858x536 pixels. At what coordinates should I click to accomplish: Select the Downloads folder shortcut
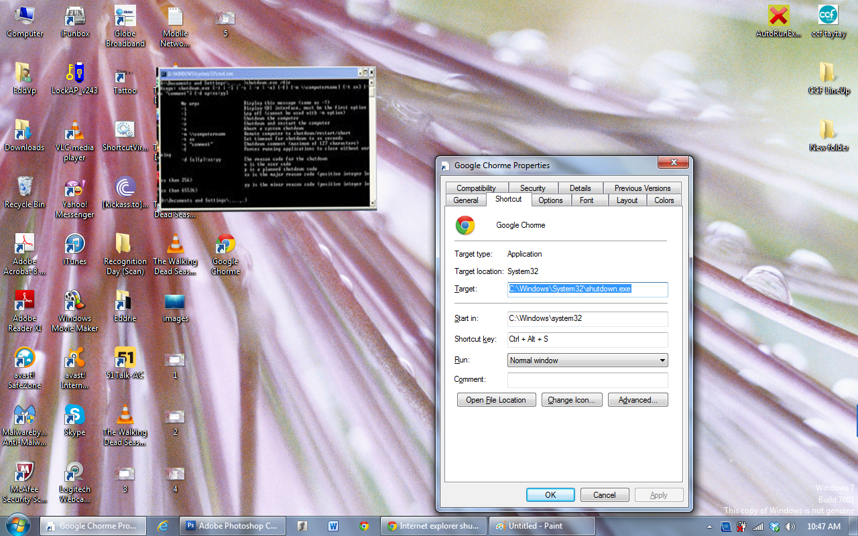(25, 135)
